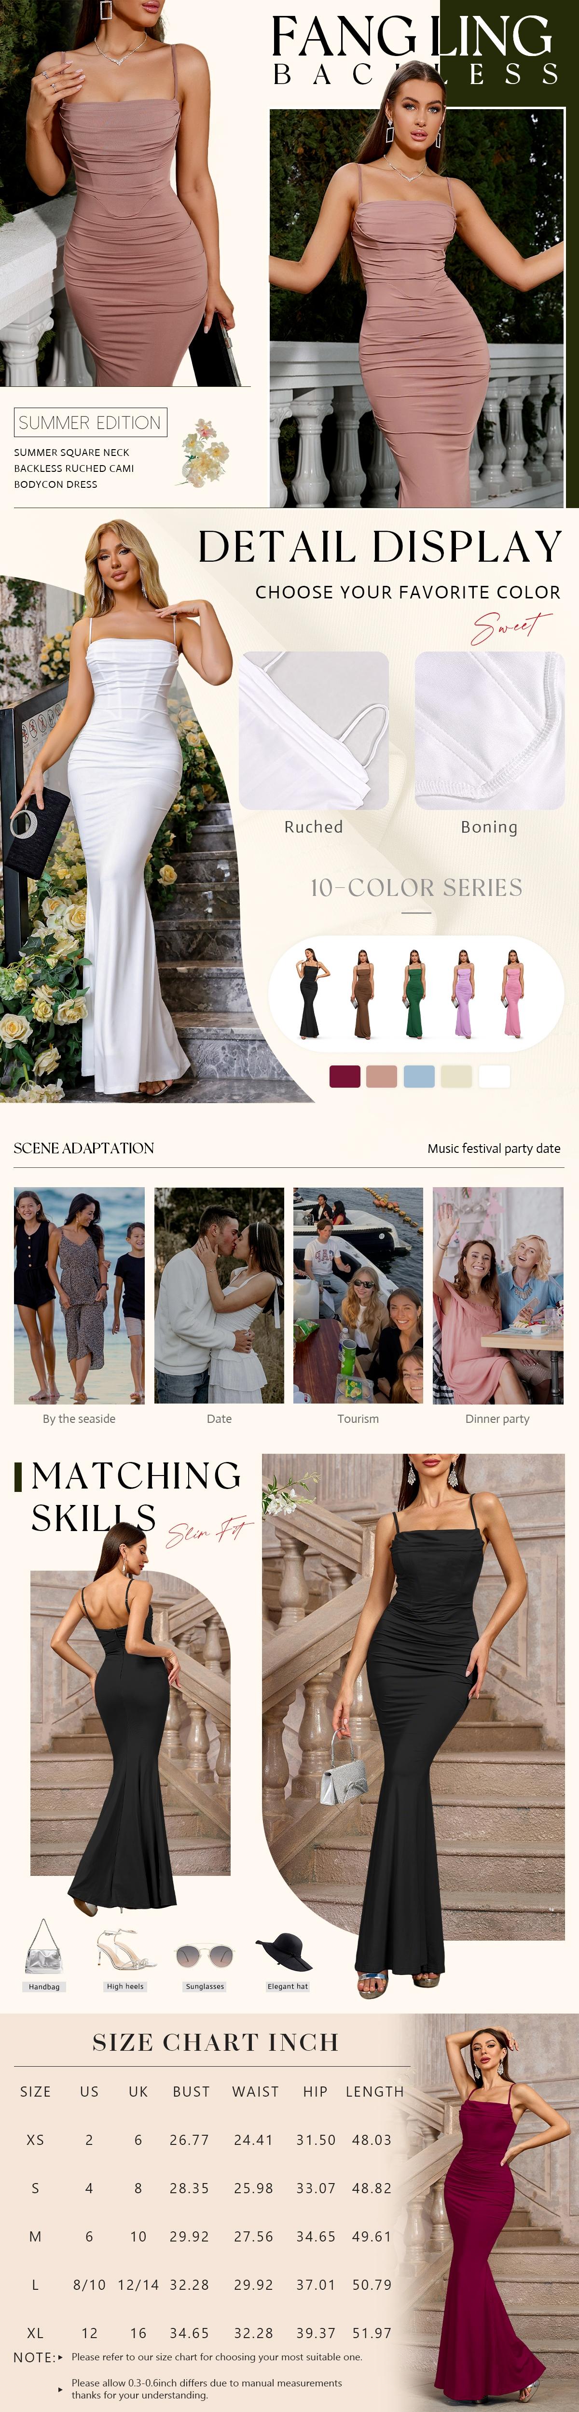
Task: Click the sunglasses accessory icon
Action: [x=204, y=1955]
